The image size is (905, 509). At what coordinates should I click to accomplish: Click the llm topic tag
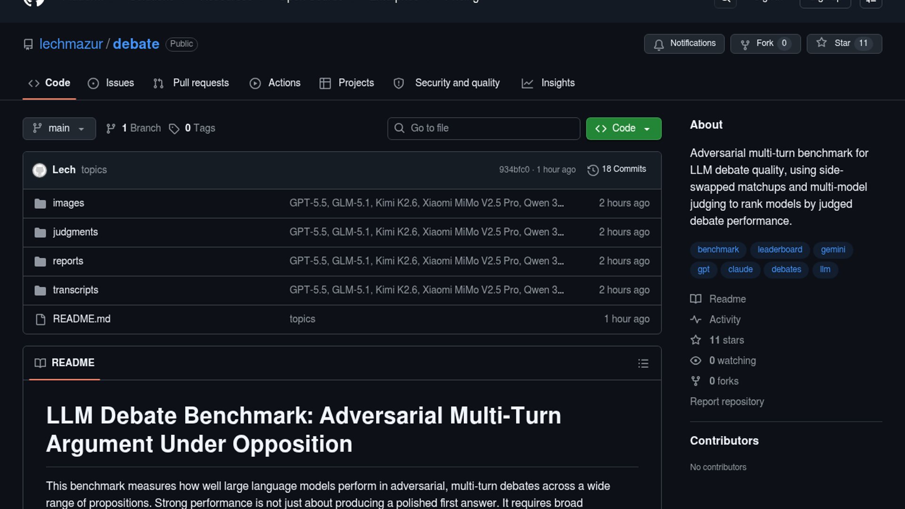click(x=825, y=270)
